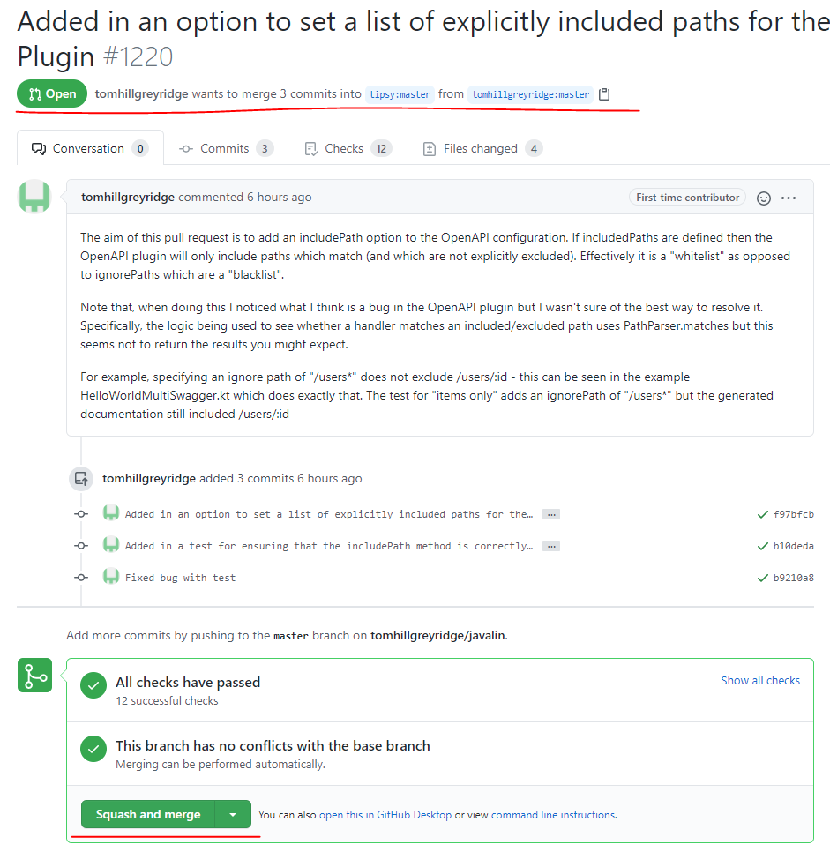This screenshot has width=830, height=852.
Task: Expand the truncated first commit message
Action: pos(550,513)
